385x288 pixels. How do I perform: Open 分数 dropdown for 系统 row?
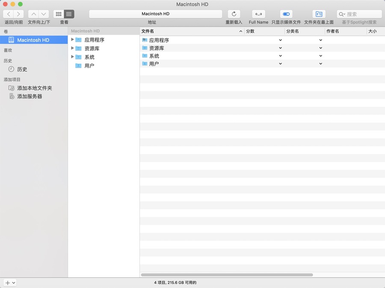coord(280,56)
